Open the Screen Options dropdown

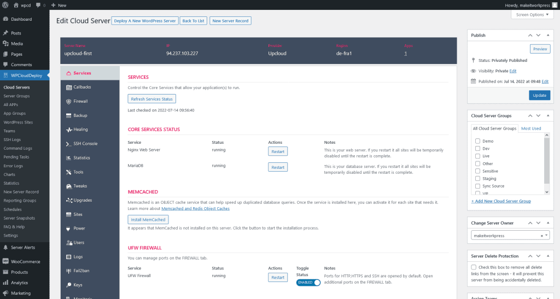(x=532, y=15)
